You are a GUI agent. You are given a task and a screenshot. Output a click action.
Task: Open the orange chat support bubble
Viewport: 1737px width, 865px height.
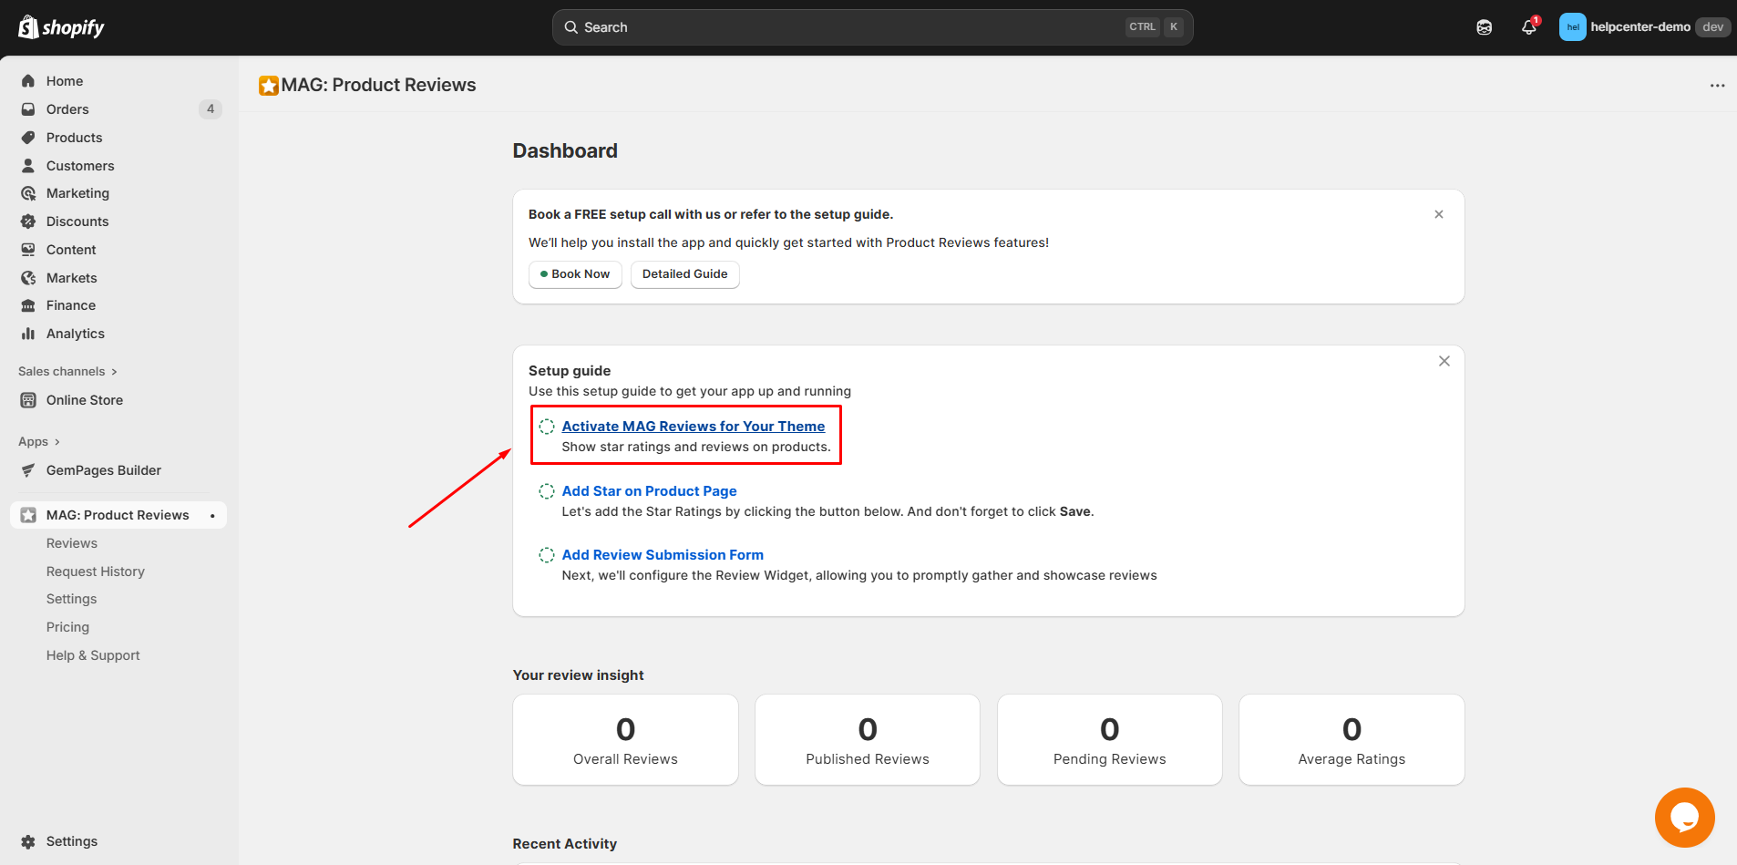1684,817
